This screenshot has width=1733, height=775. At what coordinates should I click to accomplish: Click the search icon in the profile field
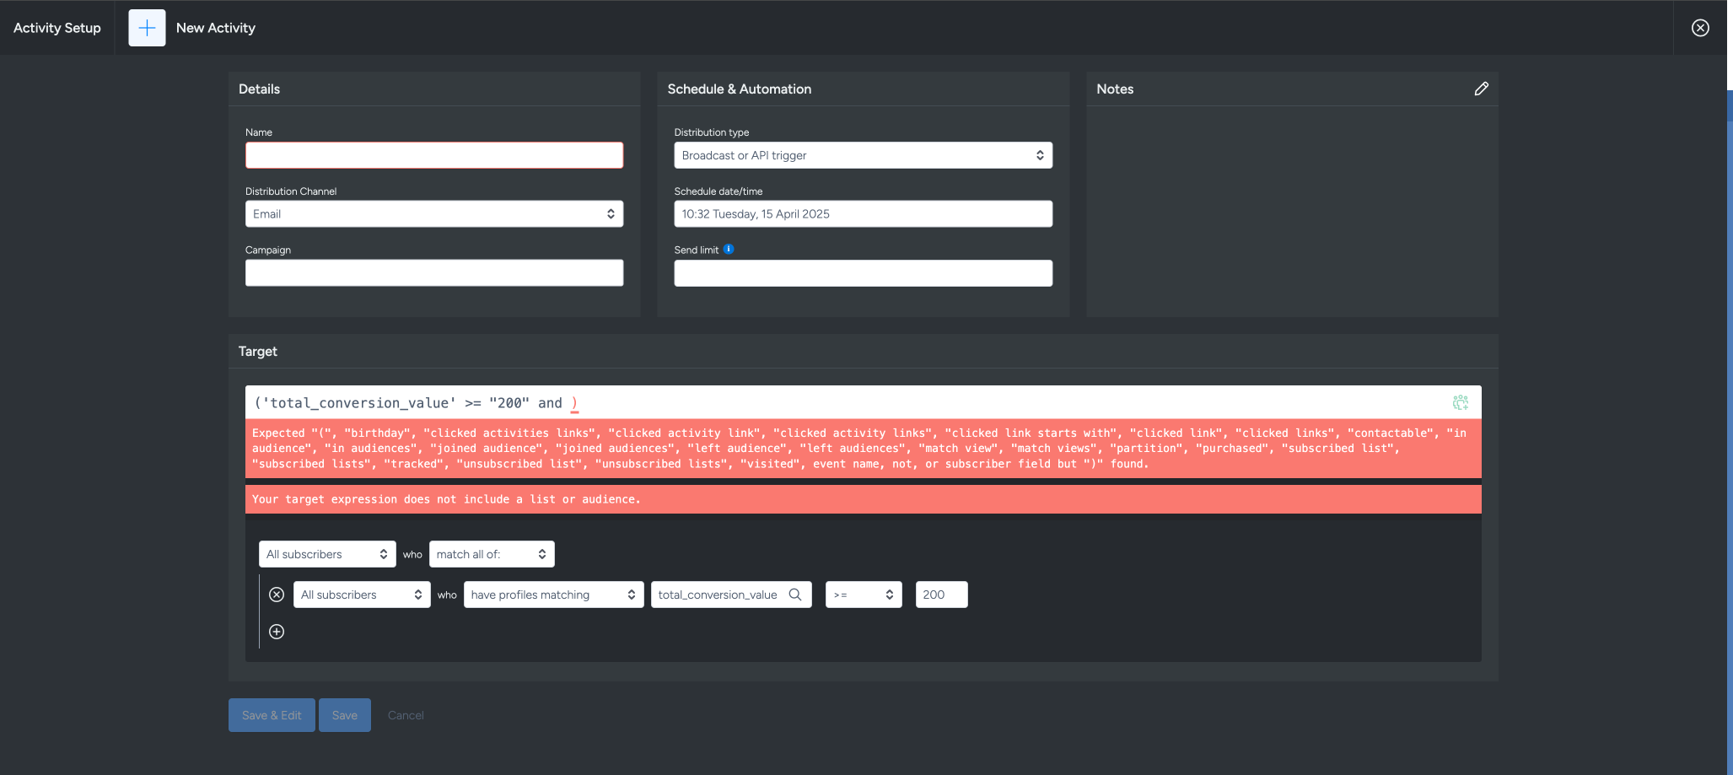point(794,595)
